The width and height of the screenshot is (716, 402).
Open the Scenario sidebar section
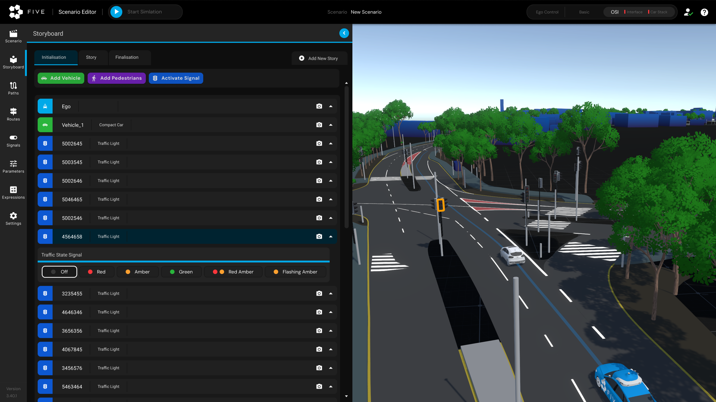(x=13, y=36)
